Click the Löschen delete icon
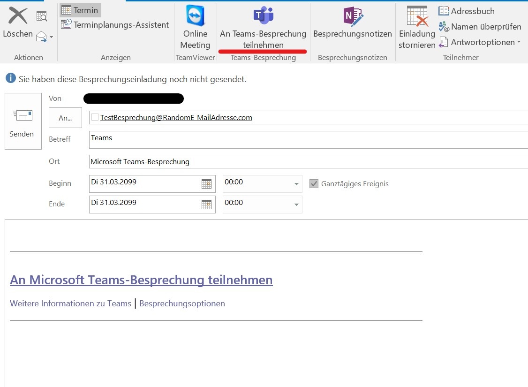The image size is (528, 387). point(18,16)
